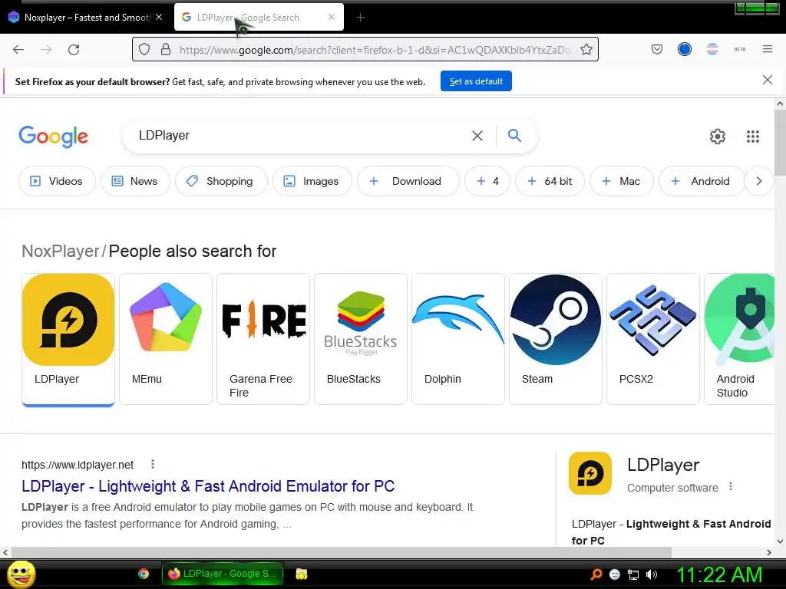Open the tracking protection shield icon
This screenshot has width=786, height=589.
coord(144,50)
